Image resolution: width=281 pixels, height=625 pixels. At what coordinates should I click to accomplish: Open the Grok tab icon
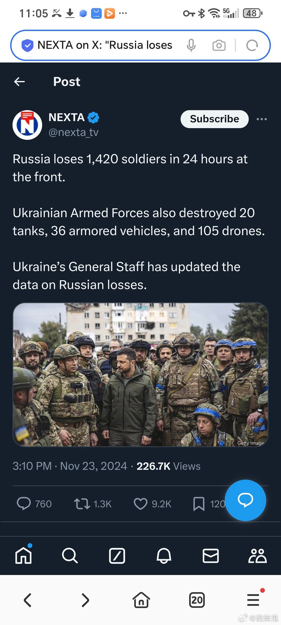coord(117,556)
